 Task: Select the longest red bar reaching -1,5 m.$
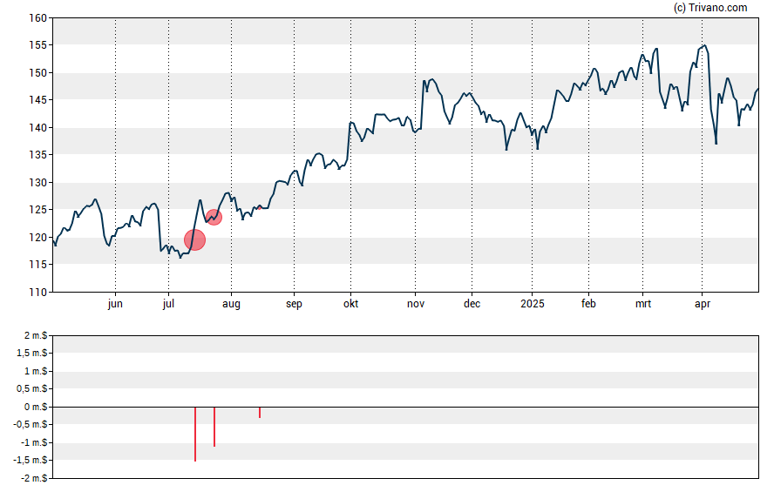(x=195, y=435)
